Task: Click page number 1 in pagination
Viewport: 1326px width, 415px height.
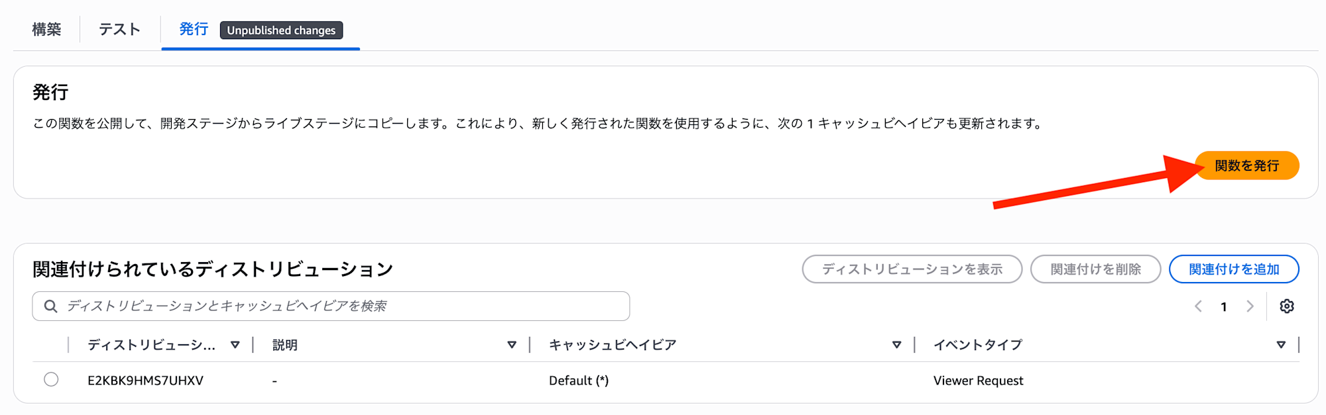Action: tap(1224, 307)
